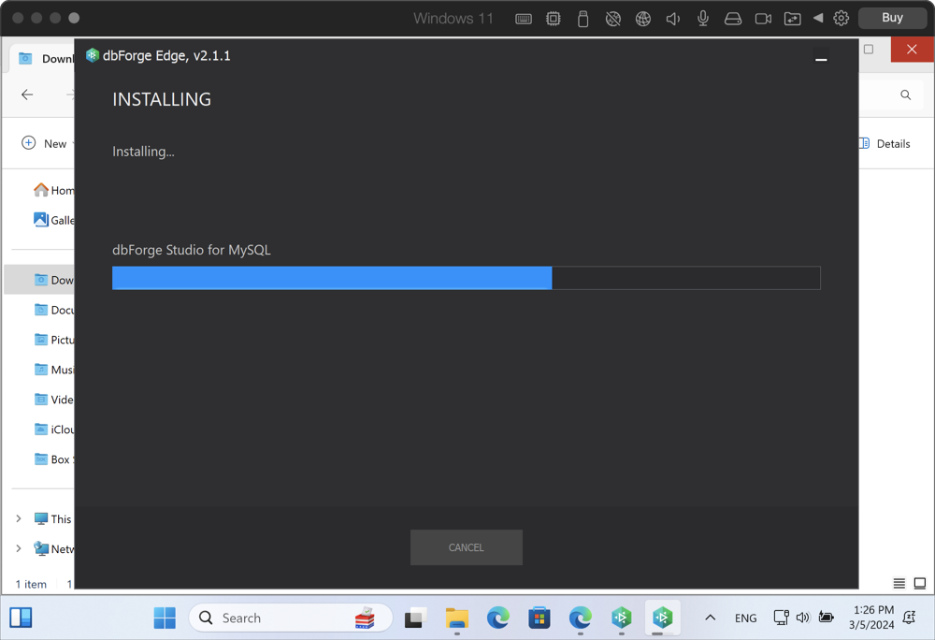Click the taskbar Search box
The width and height of the screenshot is (935, 640).
point(291,618)
